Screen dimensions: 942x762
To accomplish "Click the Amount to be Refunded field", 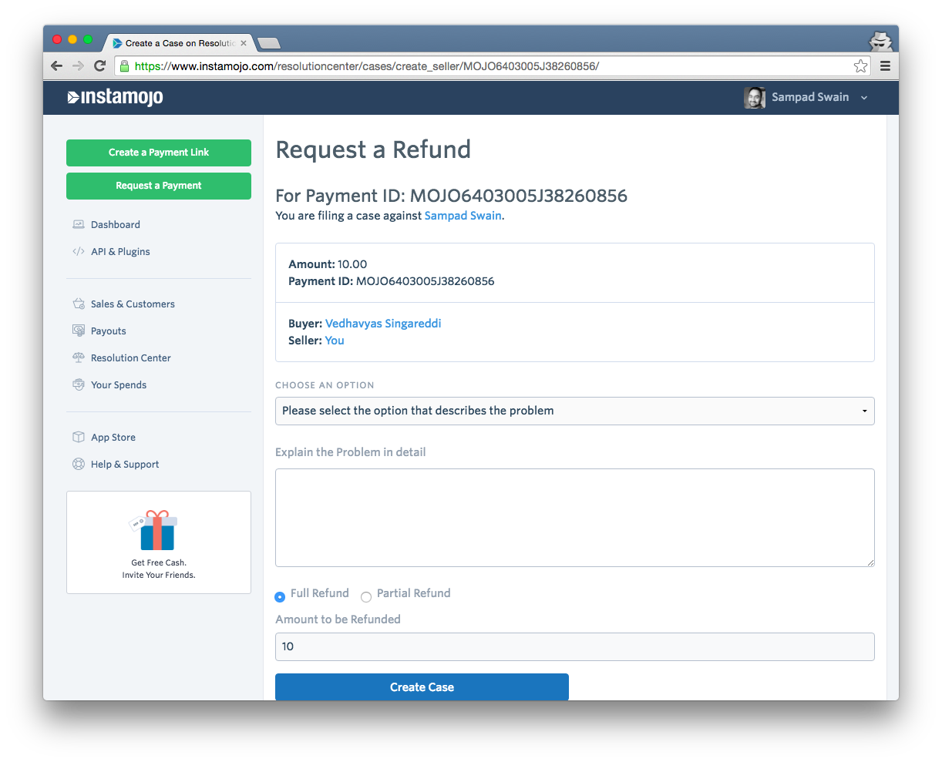I will coord(575,646).
